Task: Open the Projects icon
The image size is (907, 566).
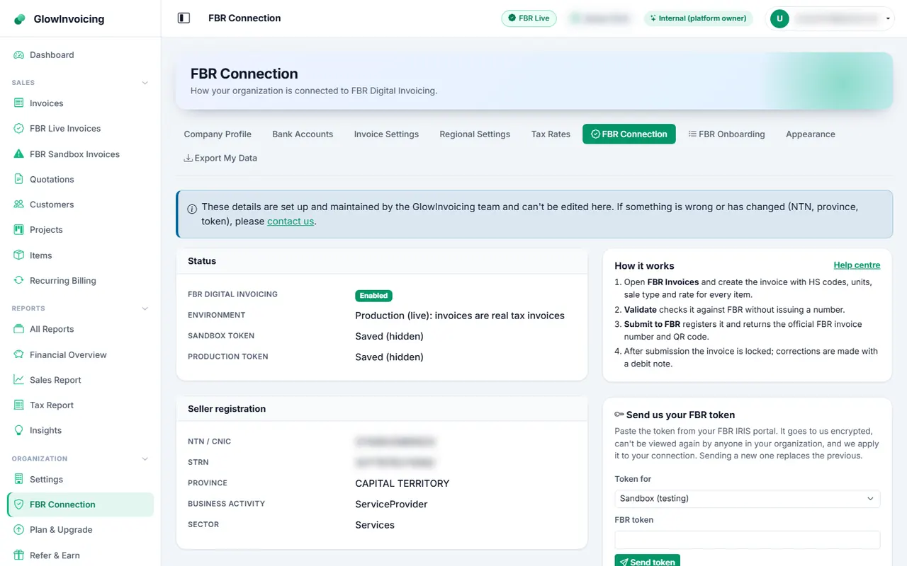Action: pos(19,230)
